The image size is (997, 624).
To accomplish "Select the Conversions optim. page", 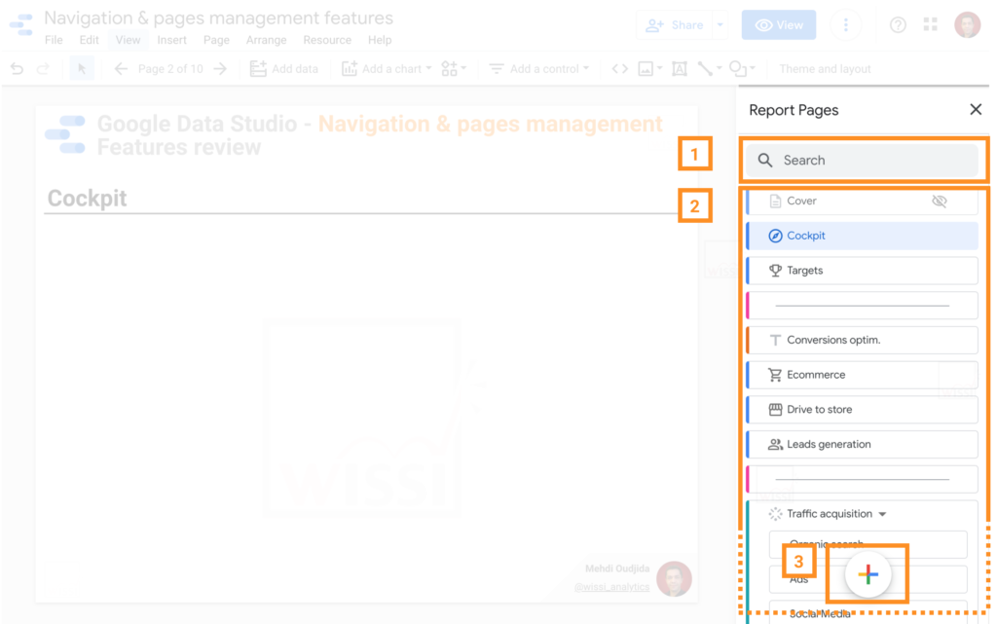I will pos(862,340).
